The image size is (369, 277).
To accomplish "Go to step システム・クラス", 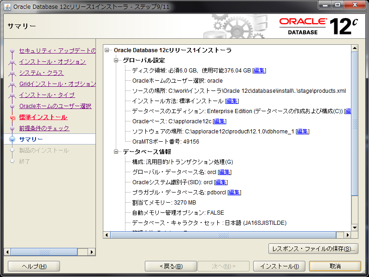I will coord(42,73).
